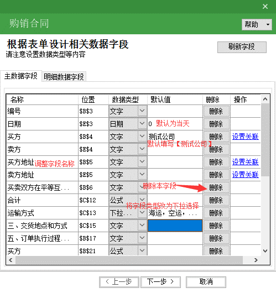The height and width of the screenshot is (293, 276).
Task: Open data type dropdown for $B$4 买方 row
Action: (142, 136)
